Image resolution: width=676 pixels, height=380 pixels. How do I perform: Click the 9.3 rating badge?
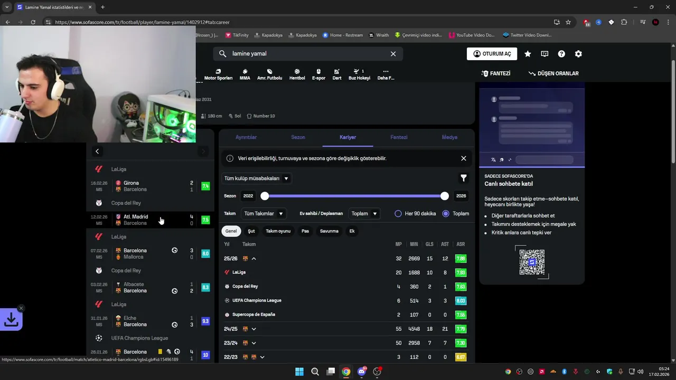coord(205,321)
